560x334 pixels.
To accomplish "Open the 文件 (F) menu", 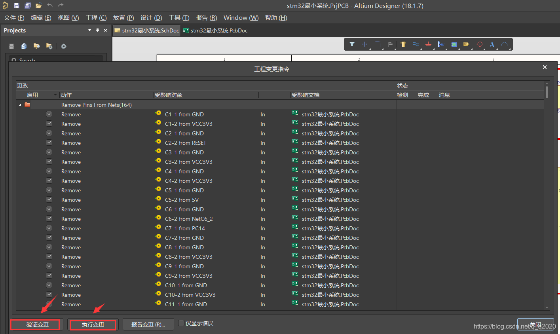I will point(14,18).
